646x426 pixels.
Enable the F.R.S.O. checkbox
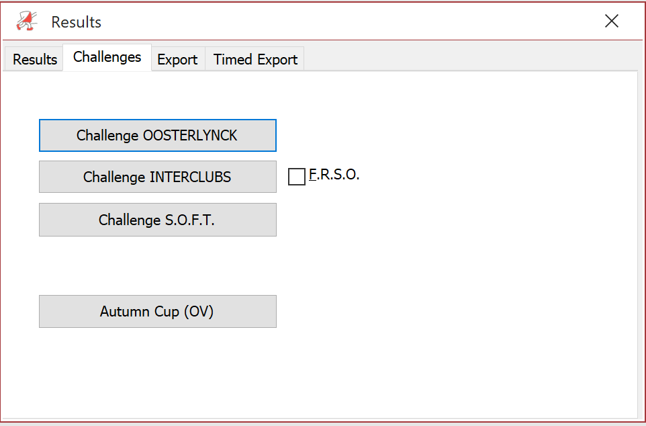(x=297, y=177)
